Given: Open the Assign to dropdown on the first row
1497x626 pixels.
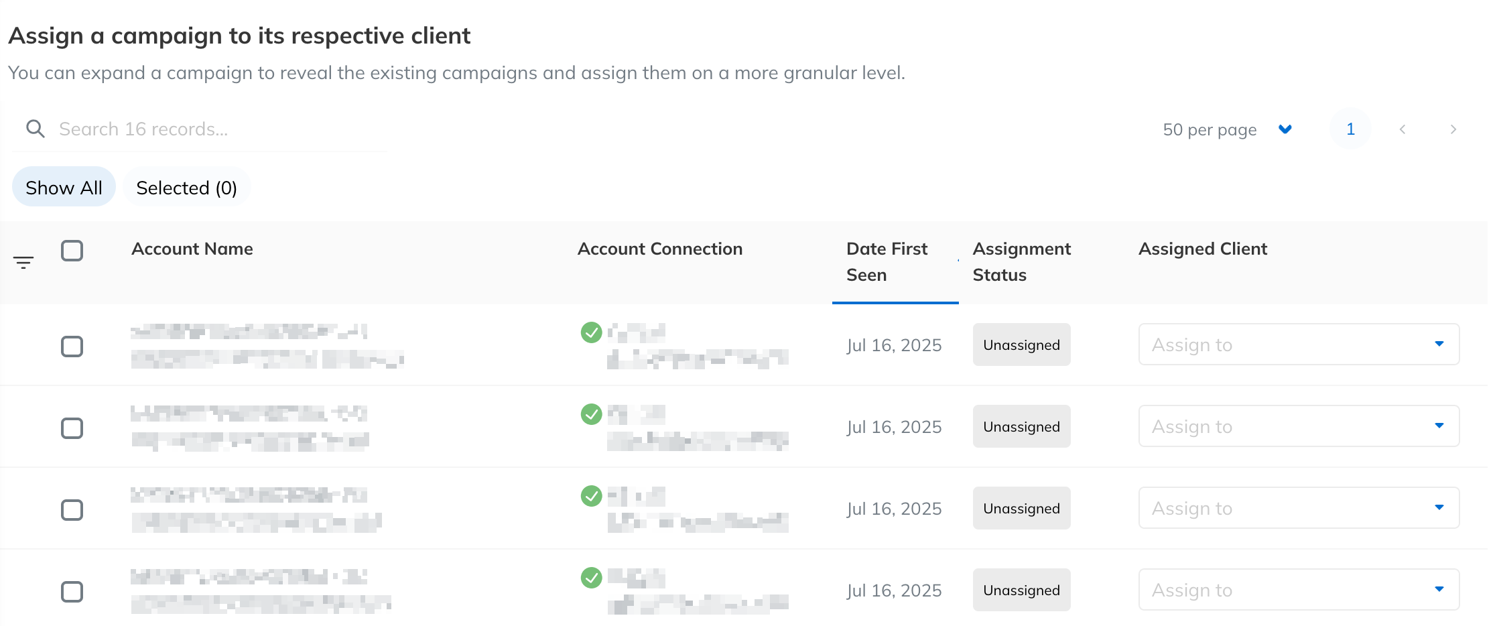Looking at the screenshot, I should [1299, 345].
